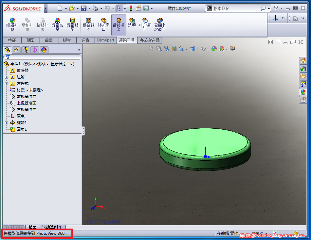
Task: Switch to the 办公室产品 tab
Action: 150,40
